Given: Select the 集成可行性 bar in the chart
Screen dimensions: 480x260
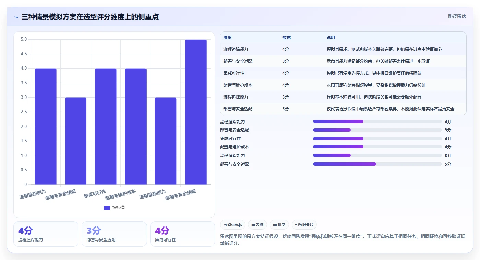Looking at the screenshot, I should click(x=106, y=127).
